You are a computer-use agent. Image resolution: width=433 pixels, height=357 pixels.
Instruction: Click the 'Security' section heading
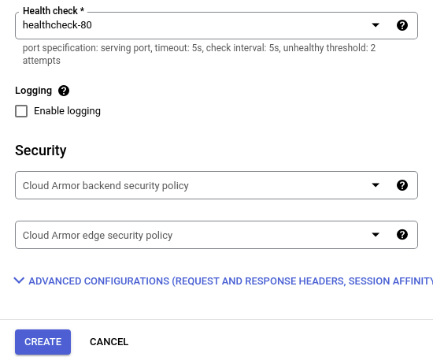(x=41, y=151)
